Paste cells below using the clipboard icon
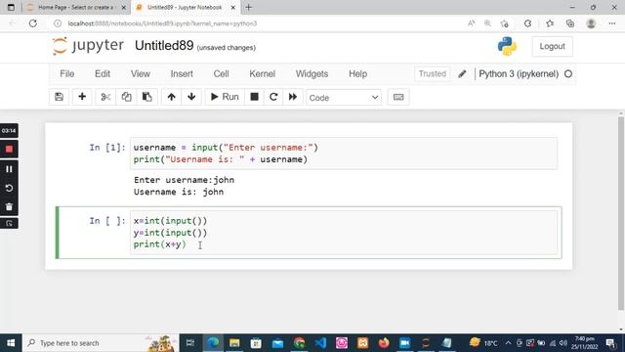This screenshot has height=352, width=625. point(147,97)
